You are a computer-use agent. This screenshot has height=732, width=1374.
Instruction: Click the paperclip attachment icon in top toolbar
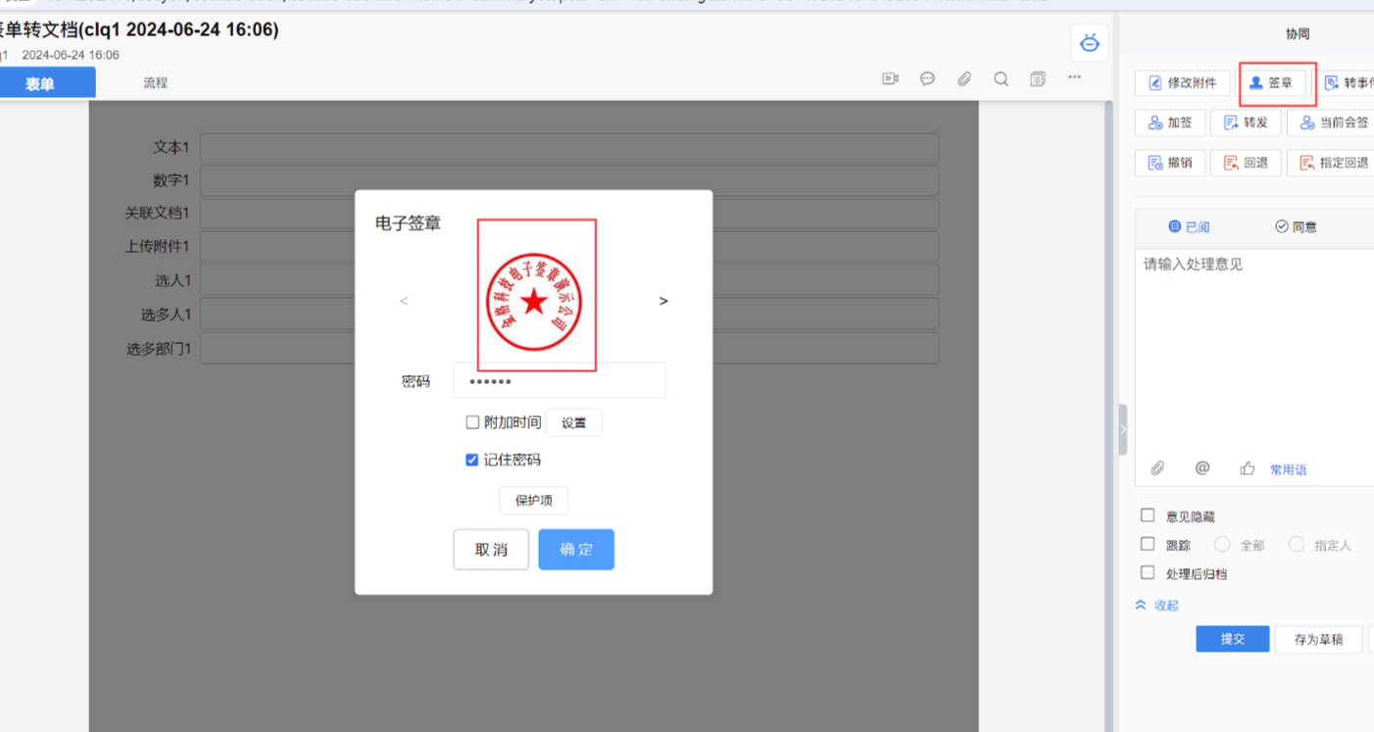point(964,79)
